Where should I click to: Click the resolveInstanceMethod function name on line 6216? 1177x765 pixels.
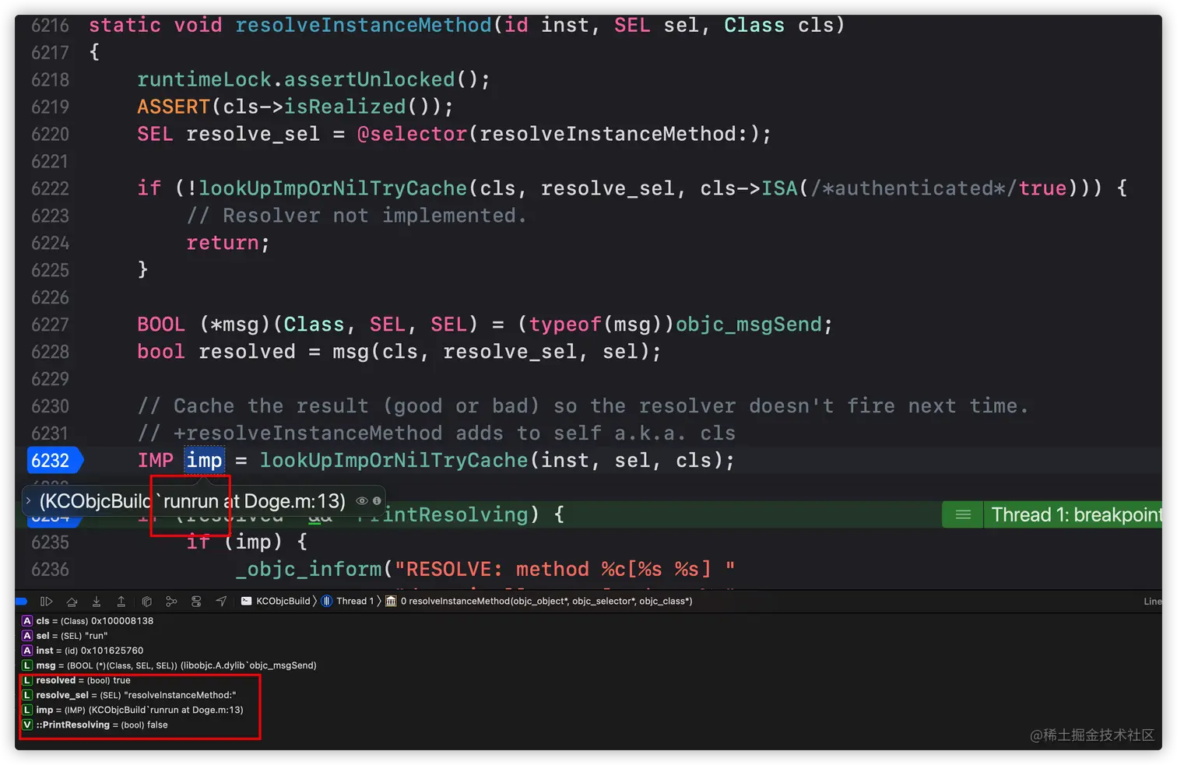click(x=364, y=25)
